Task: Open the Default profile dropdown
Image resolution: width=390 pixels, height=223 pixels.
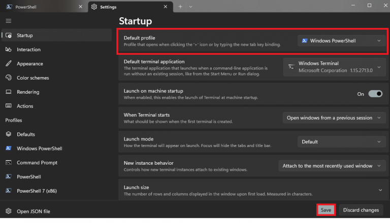Action: coord(341,41)
